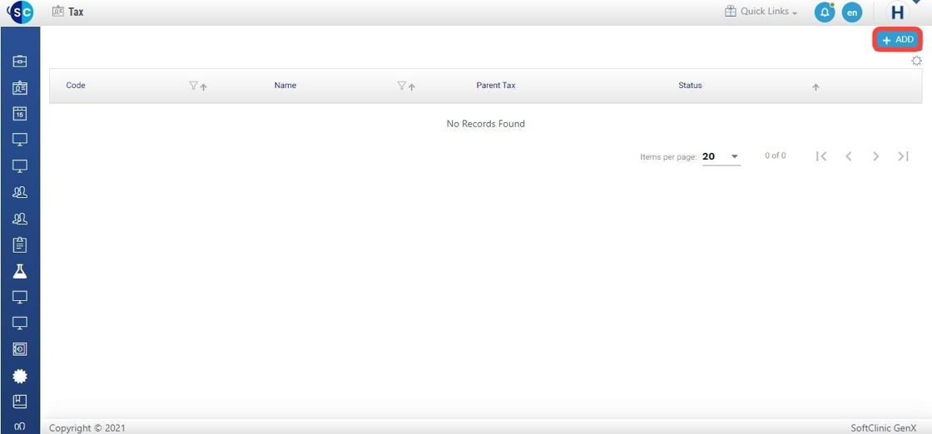The image size is (932, 434).
Task: Open the clipboard icon in sidebar
Action: (20, 244)
